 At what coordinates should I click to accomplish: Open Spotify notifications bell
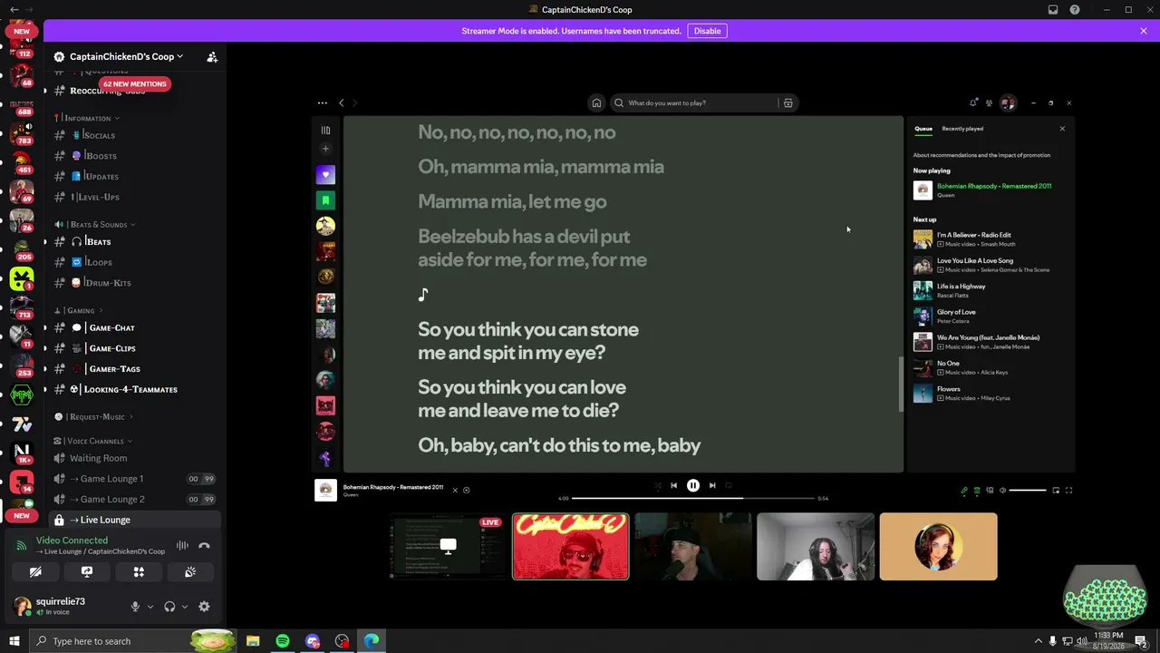973,102
